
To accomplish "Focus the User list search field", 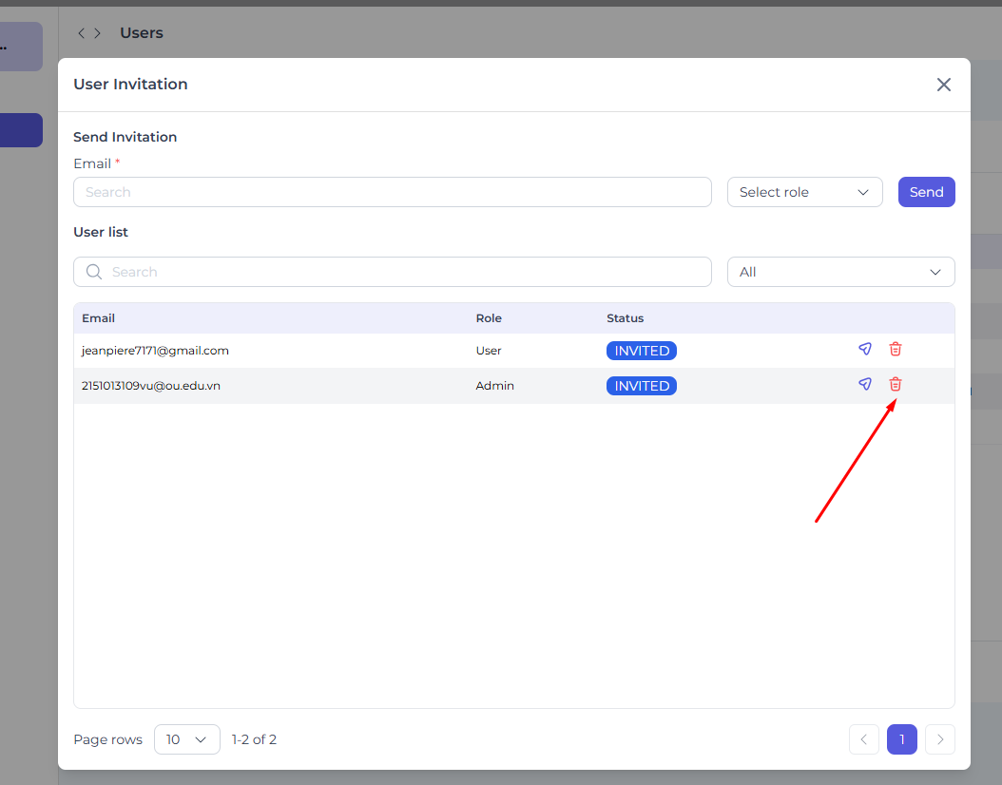I will tap(393, 272).
